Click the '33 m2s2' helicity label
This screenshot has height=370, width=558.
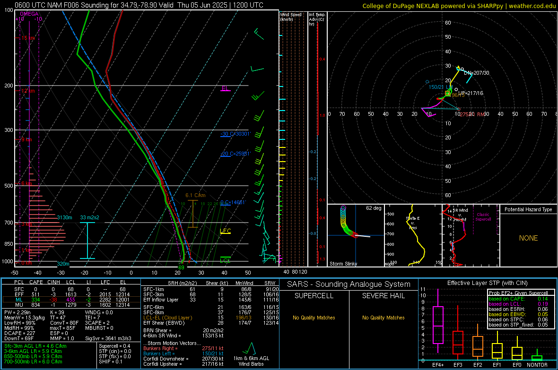point(90,217)
